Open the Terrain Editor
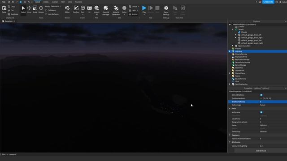 [67, 9]
